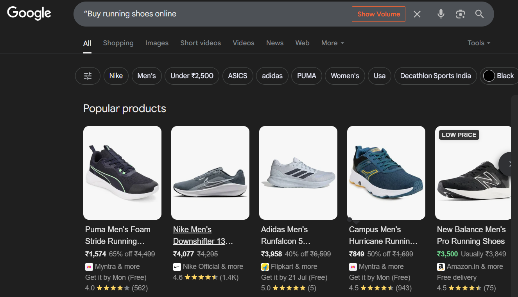The image size is (518, 297).
Task: Click the Myntra icon under Campus shoes
Action: coord(353,267)
